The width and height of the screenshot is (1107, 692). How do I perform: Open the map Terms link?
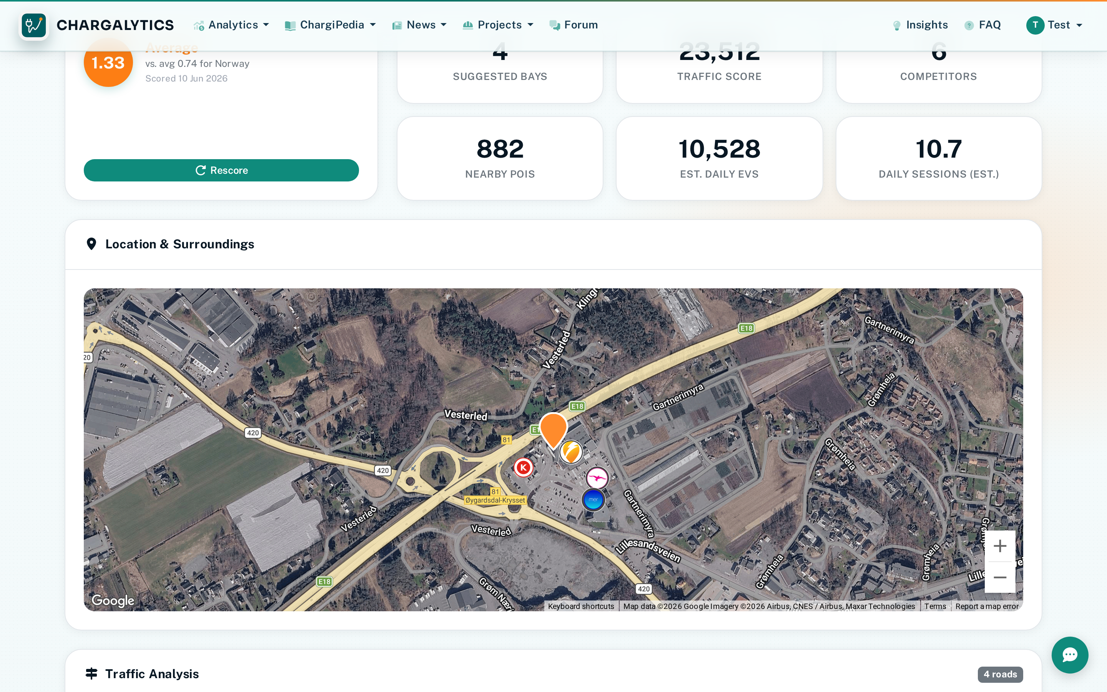pyautogui.click(x=935, y=606)
